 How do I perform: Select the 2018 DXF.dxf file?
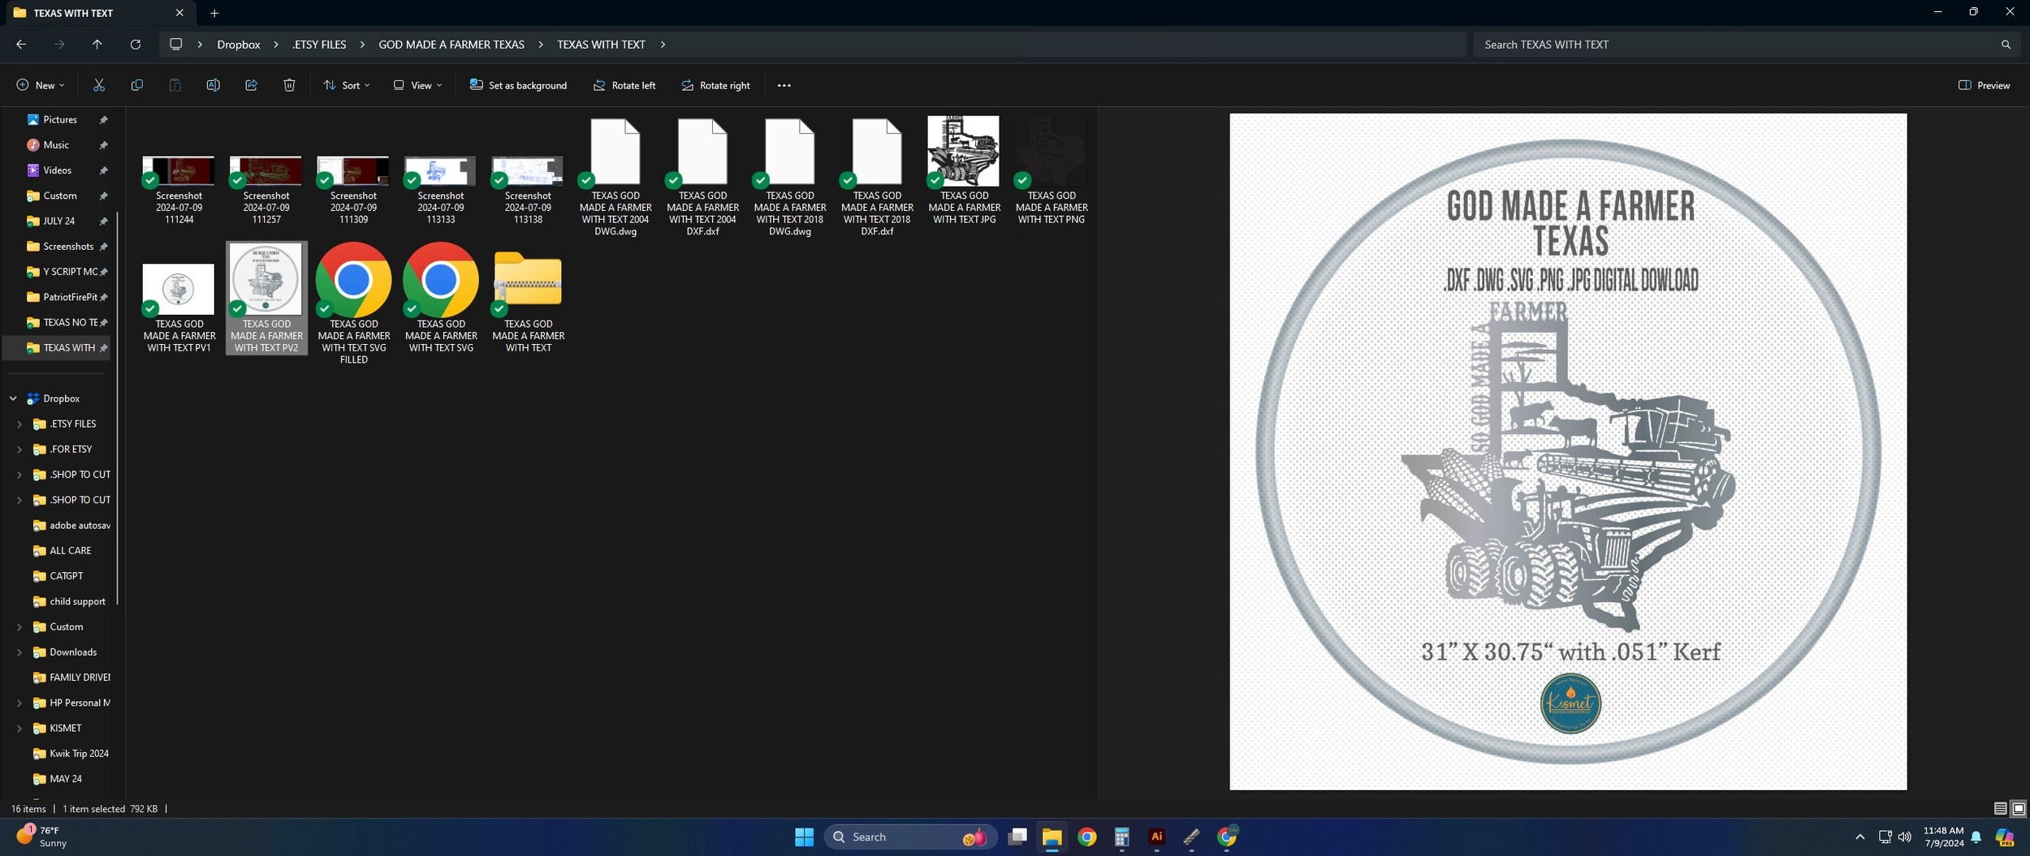pos(877,177)
